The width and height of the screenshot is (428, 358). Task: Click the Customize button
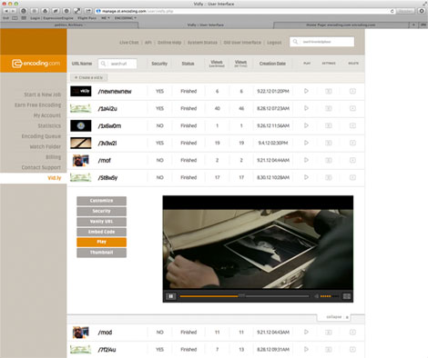[x=101, y=201]
